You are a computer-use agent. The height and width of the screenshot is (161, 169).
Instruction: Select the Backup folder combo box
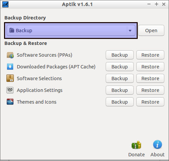click(71, 31)
